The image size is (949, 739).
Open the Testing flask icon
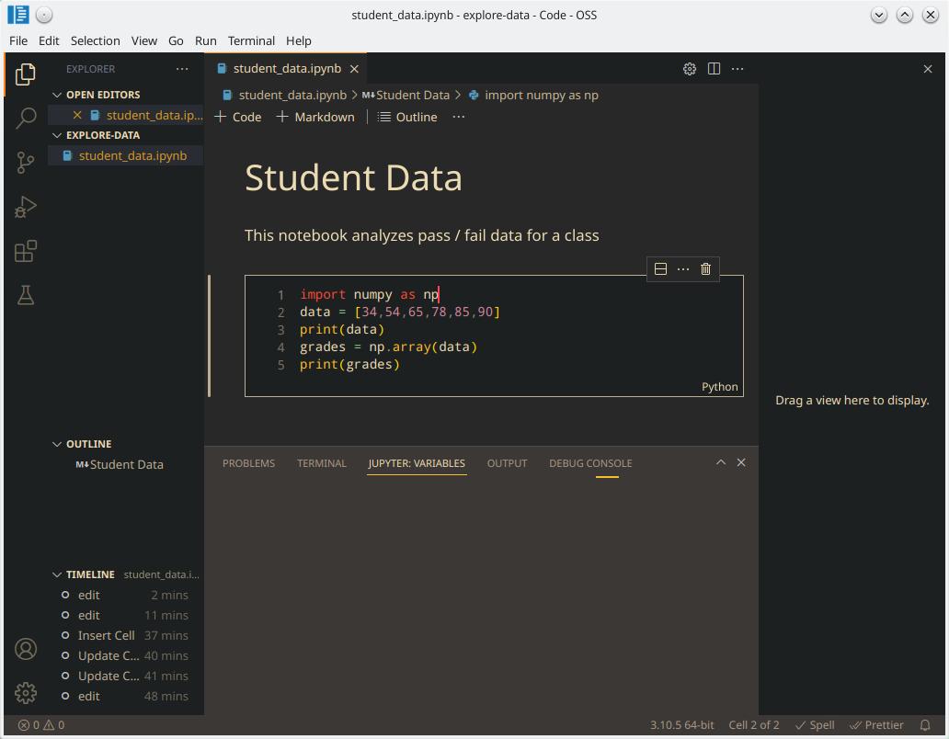[x=26, y=295]
